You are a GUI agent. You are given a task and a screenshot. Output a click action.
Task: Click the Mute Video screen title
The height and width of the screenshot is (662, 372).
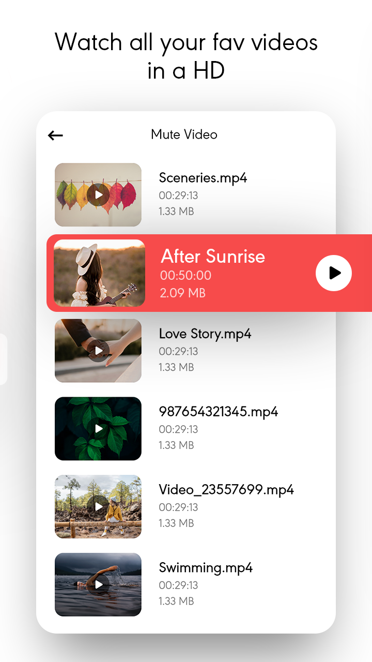point(184,134)
